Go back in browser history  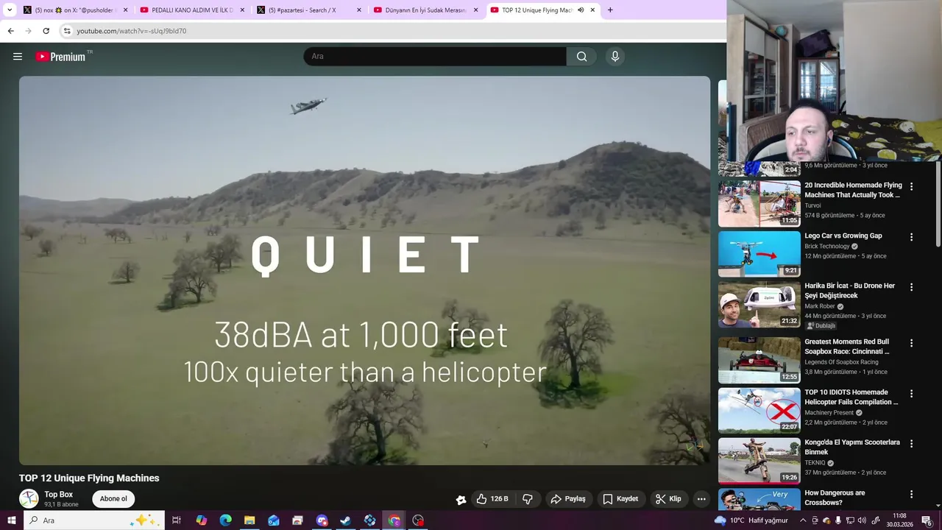click(x=10, y=31)
